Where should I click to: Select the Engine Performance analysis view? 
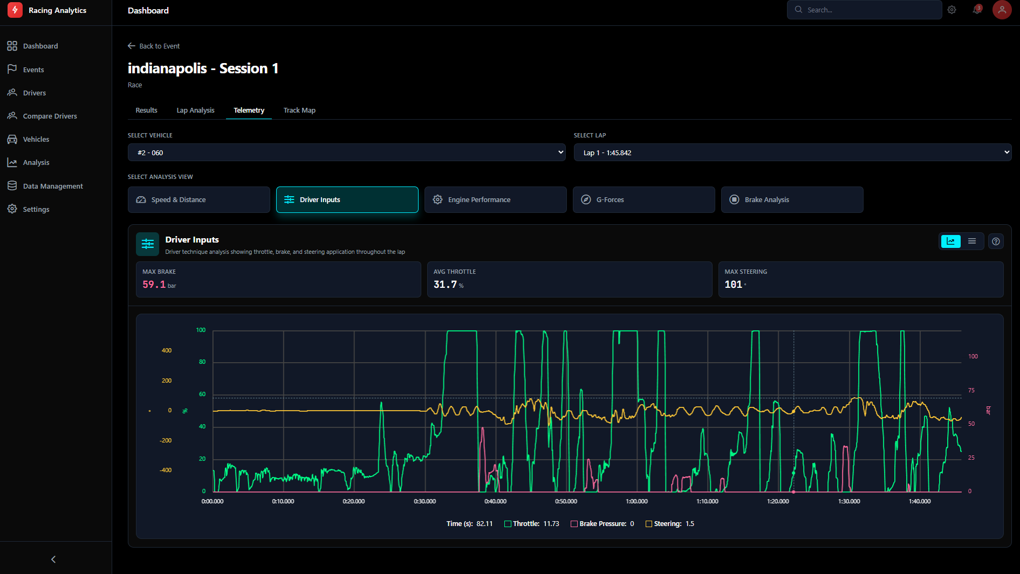pyautogui.click(x=496, y=200)
